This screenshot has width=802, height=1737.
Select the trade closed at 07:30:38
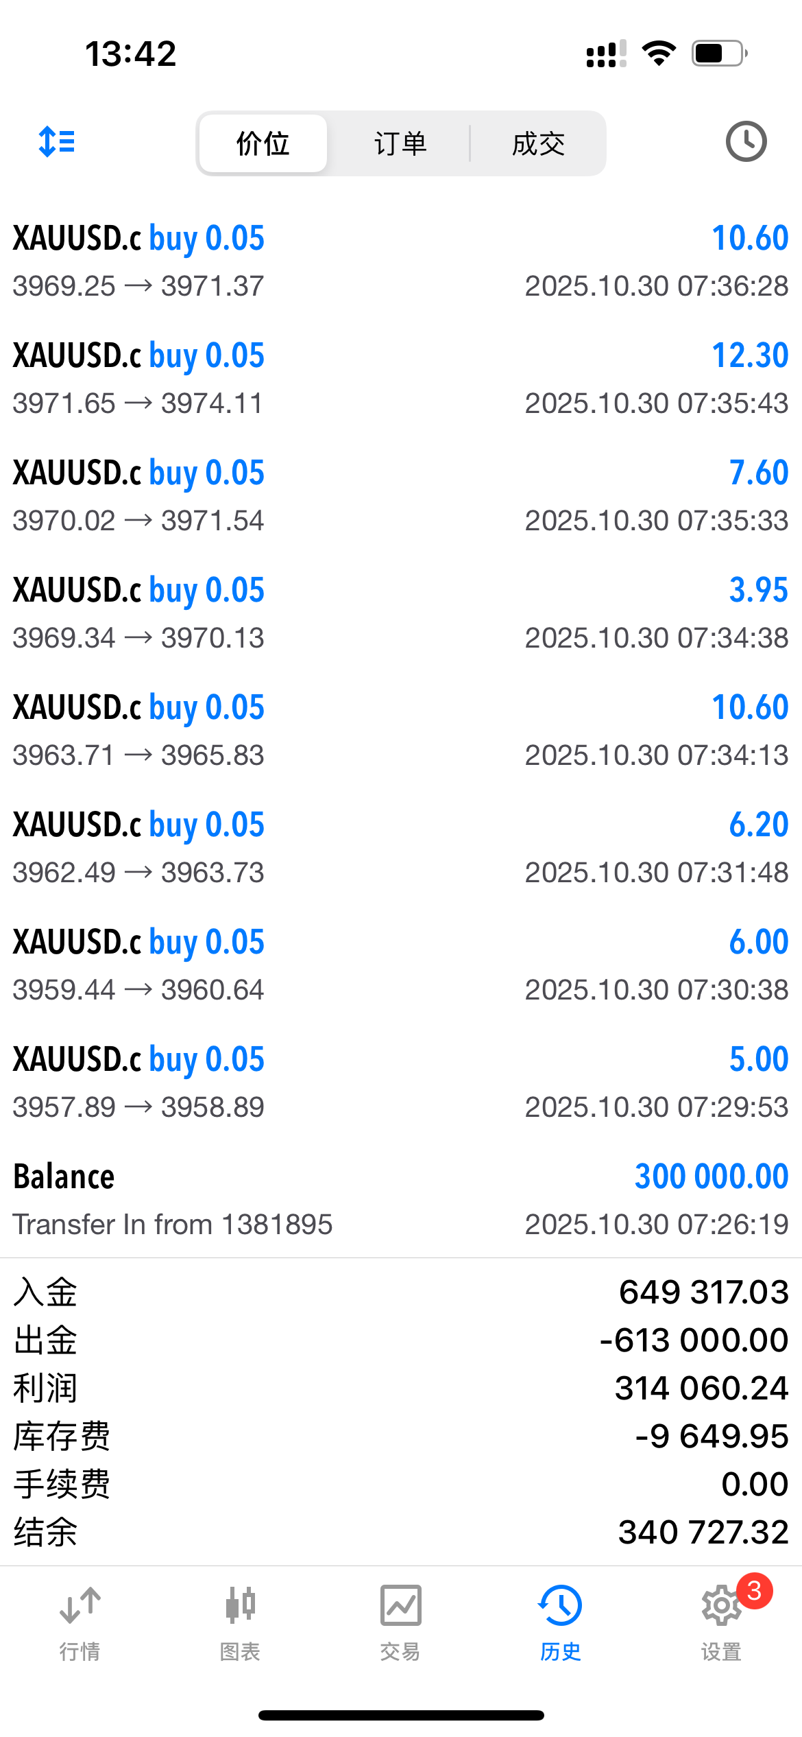coord(401,965)
